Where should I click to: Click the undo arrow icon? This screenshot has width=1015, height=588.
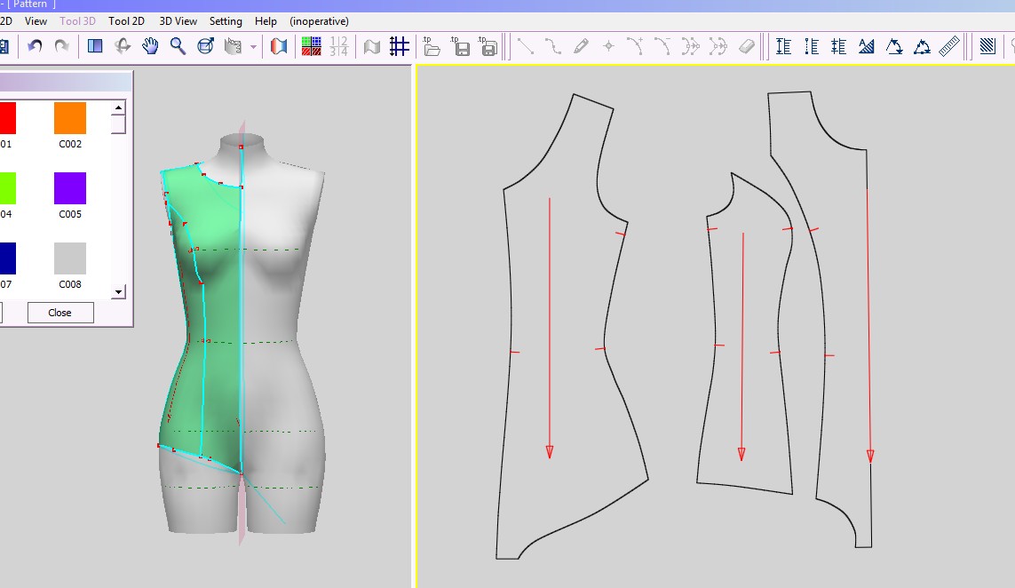tap(35, 46)
